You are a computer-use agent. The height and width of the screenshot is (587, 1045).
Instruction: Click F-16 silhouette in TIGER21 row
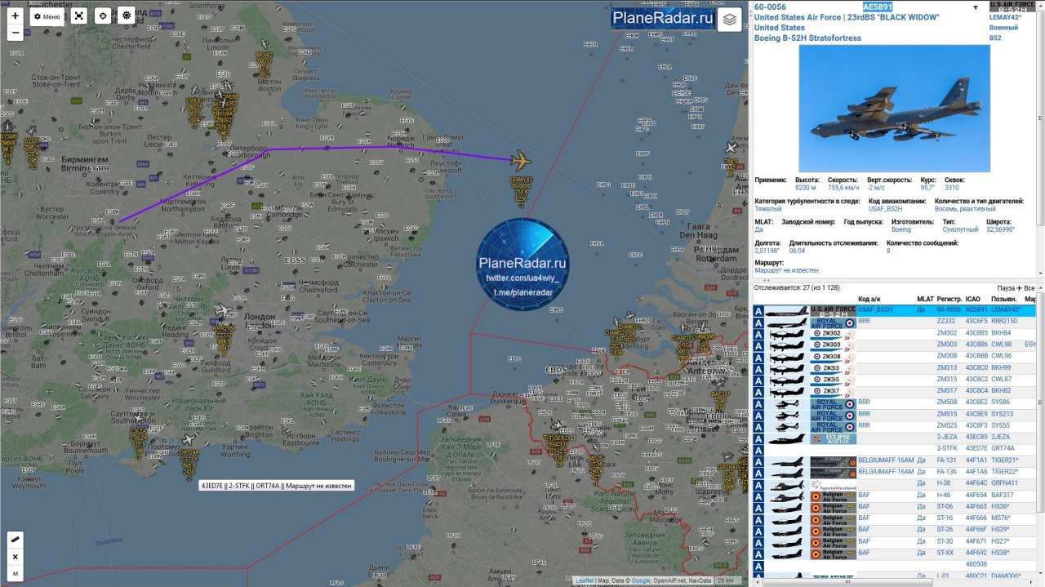pos(787,460)
